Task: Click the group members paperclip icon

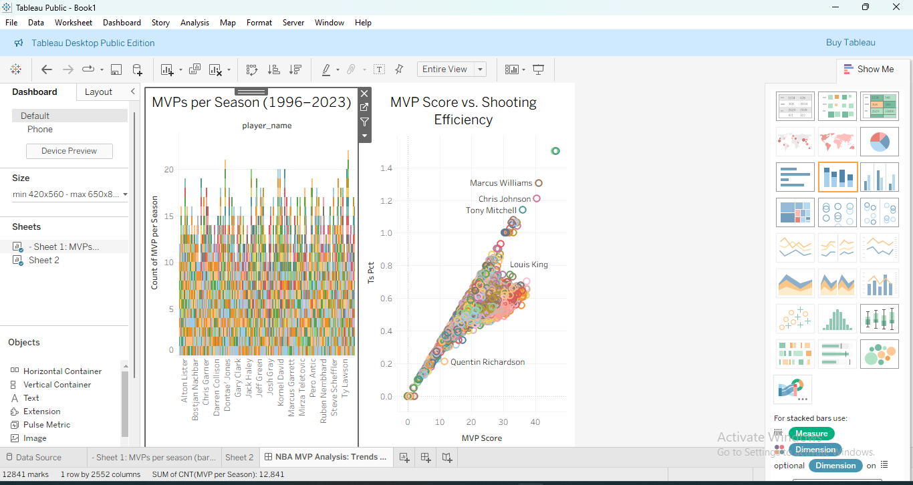Action: pyautogui.click(x=350, y=69)
